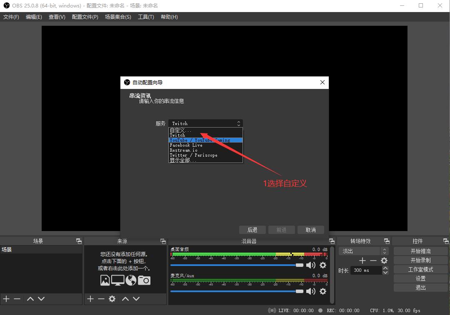Mute 麦克风/Aux speaker icon
The image size is (450, 315).
tap(310, 291)
